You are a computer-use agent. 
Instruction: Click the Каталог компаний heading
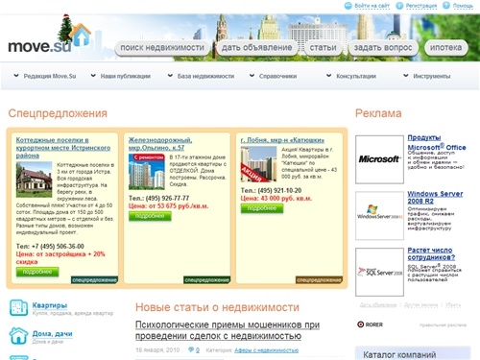[399, 355]
